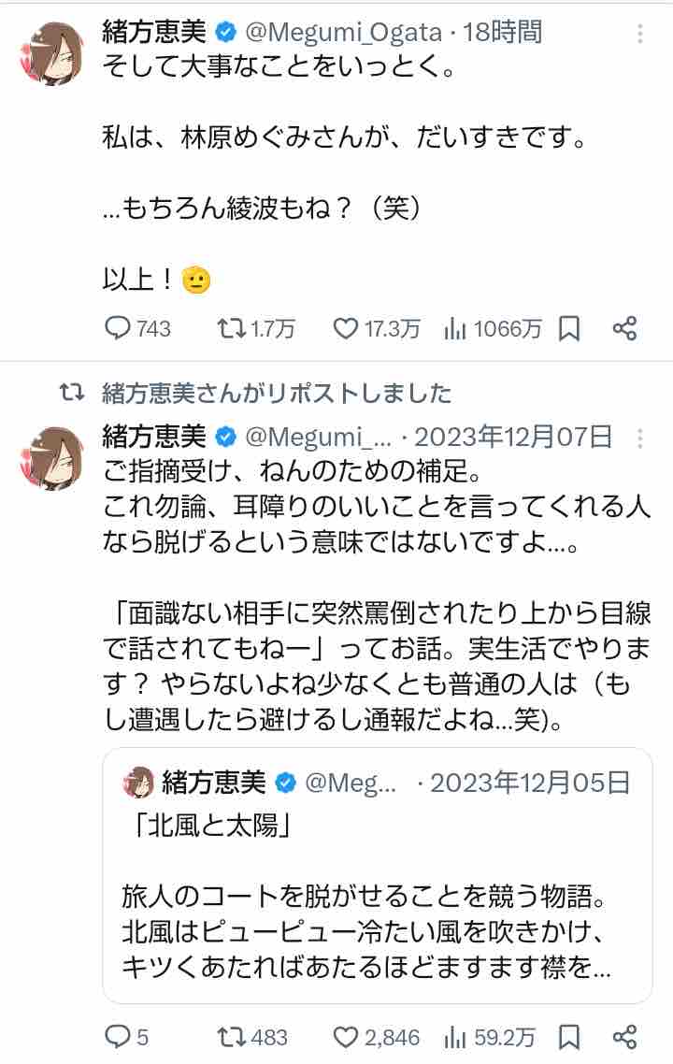673x1064 pixels.
Task: Click 緒方恵美さんがリポストしました label
Action: [276, 393]
